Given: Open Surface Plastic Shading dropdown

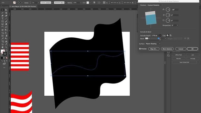Looking at the screenshot, I should (x=153, y=44).
